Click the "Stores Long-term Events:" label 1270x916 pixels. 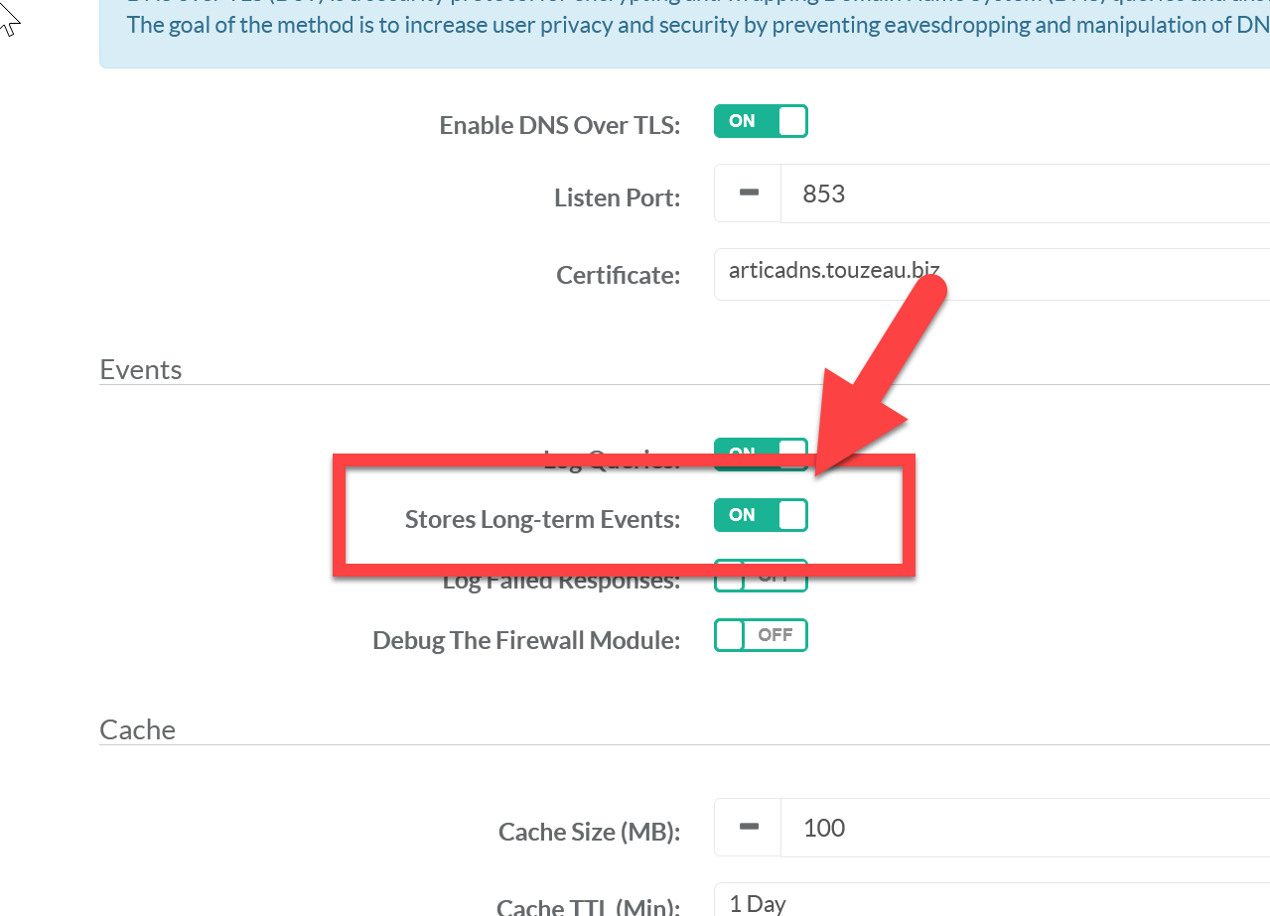542,519
